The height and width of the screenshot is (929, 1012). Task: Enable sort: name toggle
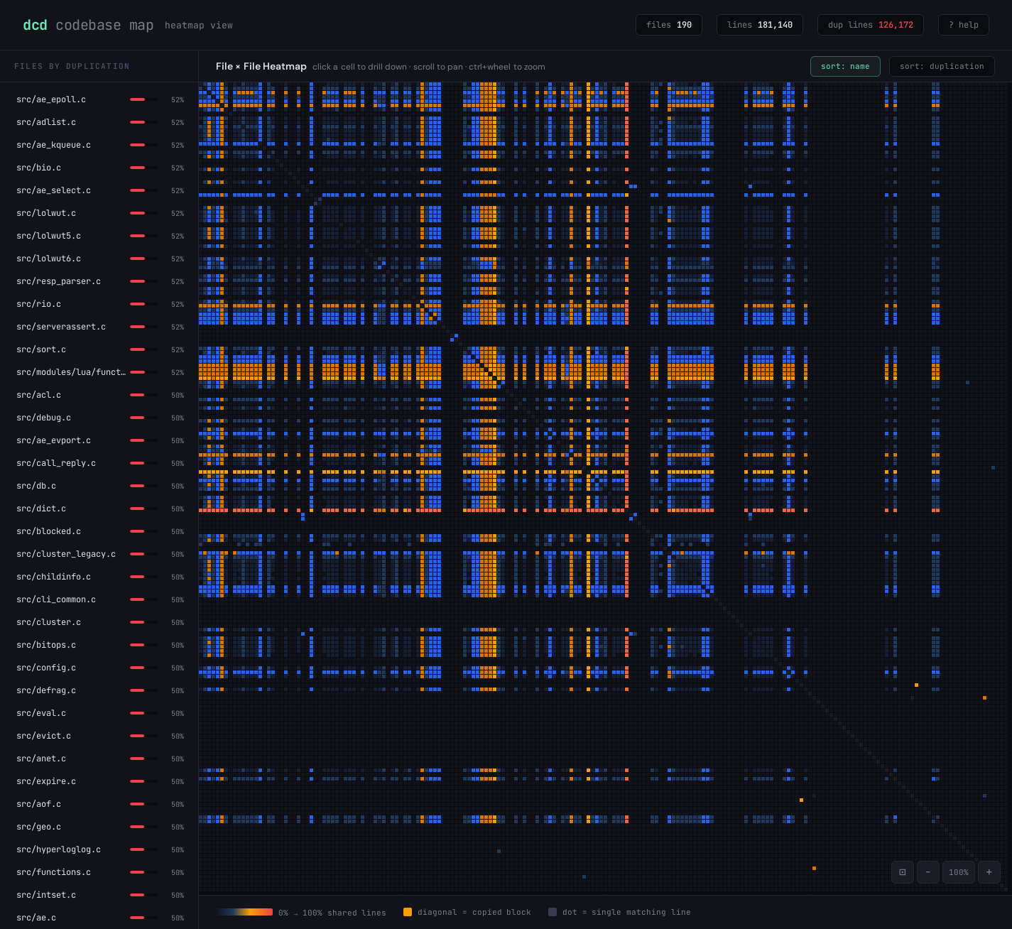(x=845, y=66)
